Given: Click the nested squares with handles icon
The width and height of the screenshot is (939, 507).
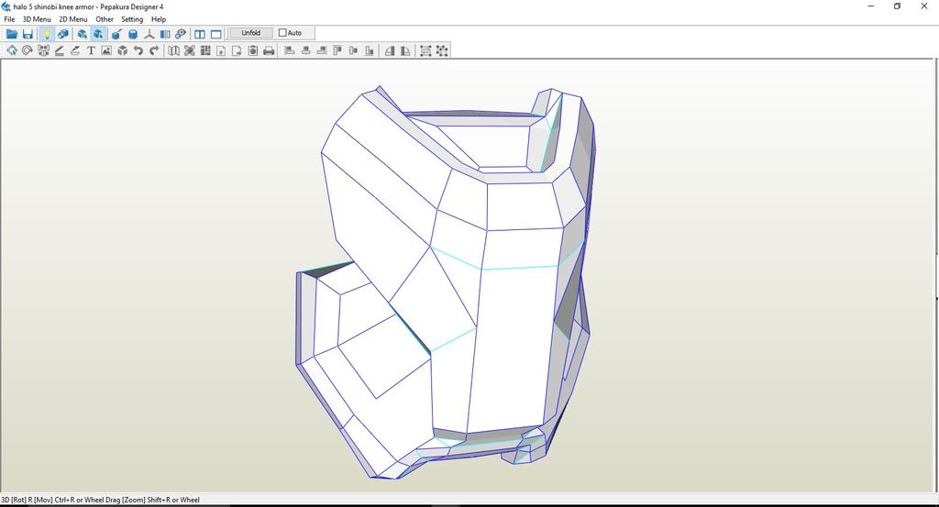Looking at the screenshot, I should point(425,50).
